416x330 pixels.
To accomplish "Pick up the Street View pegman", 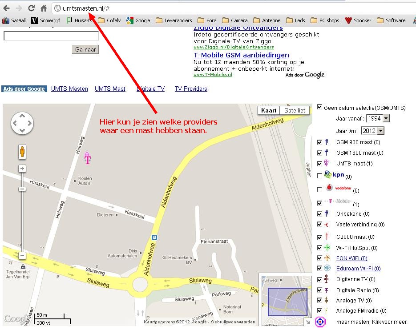I will pyautogui.click(x=22, y=152).
